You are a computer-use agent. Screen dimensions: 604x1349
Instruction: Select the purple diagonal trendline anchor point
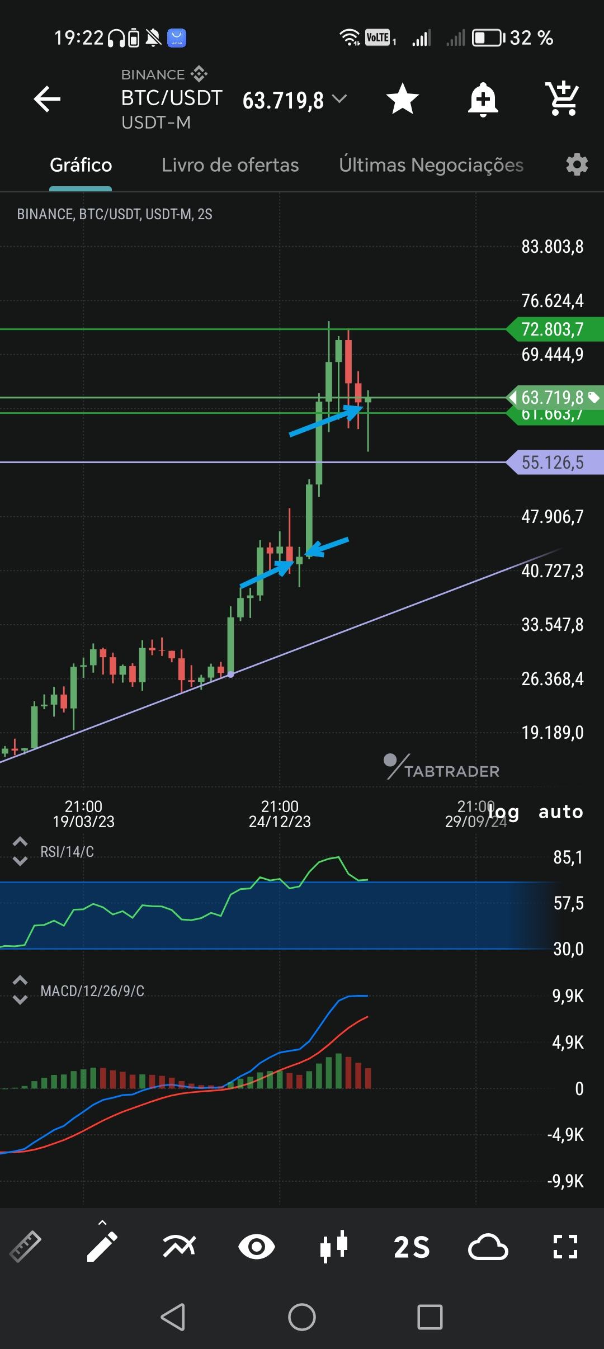pos(230,674)
